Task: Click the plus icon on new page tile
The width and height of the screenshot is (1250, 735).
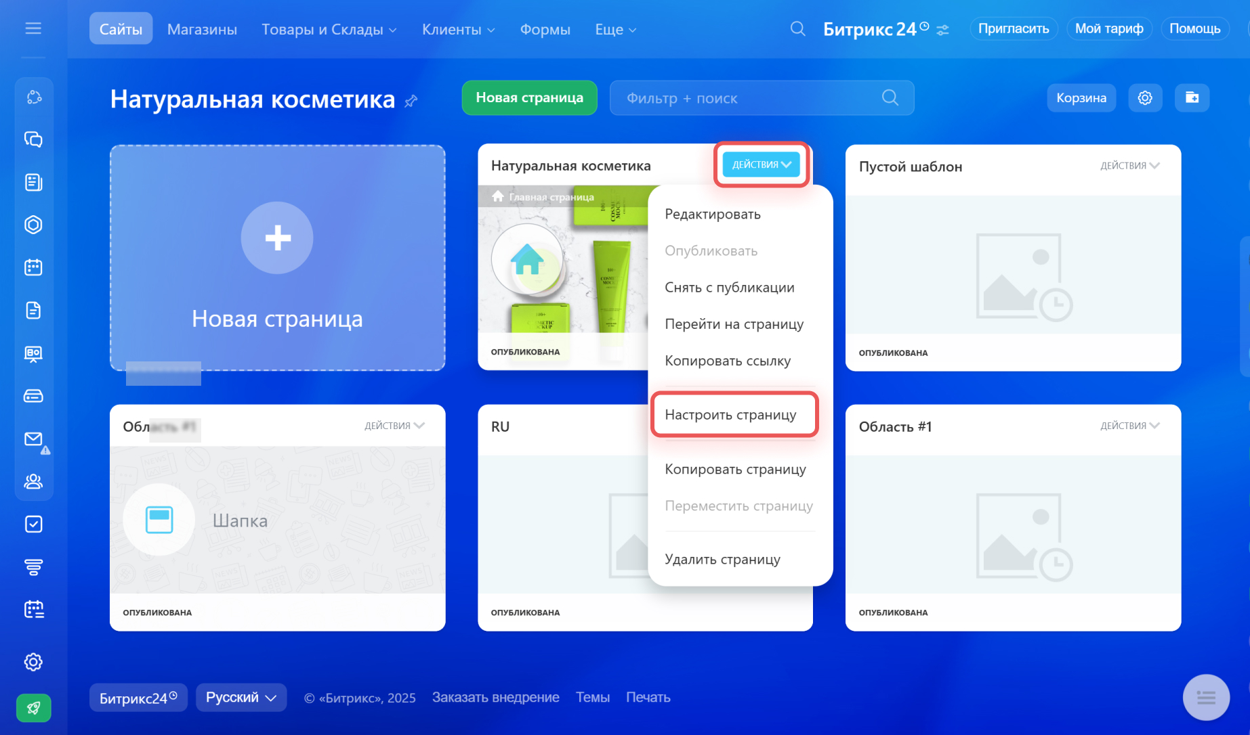Action: 277,238
